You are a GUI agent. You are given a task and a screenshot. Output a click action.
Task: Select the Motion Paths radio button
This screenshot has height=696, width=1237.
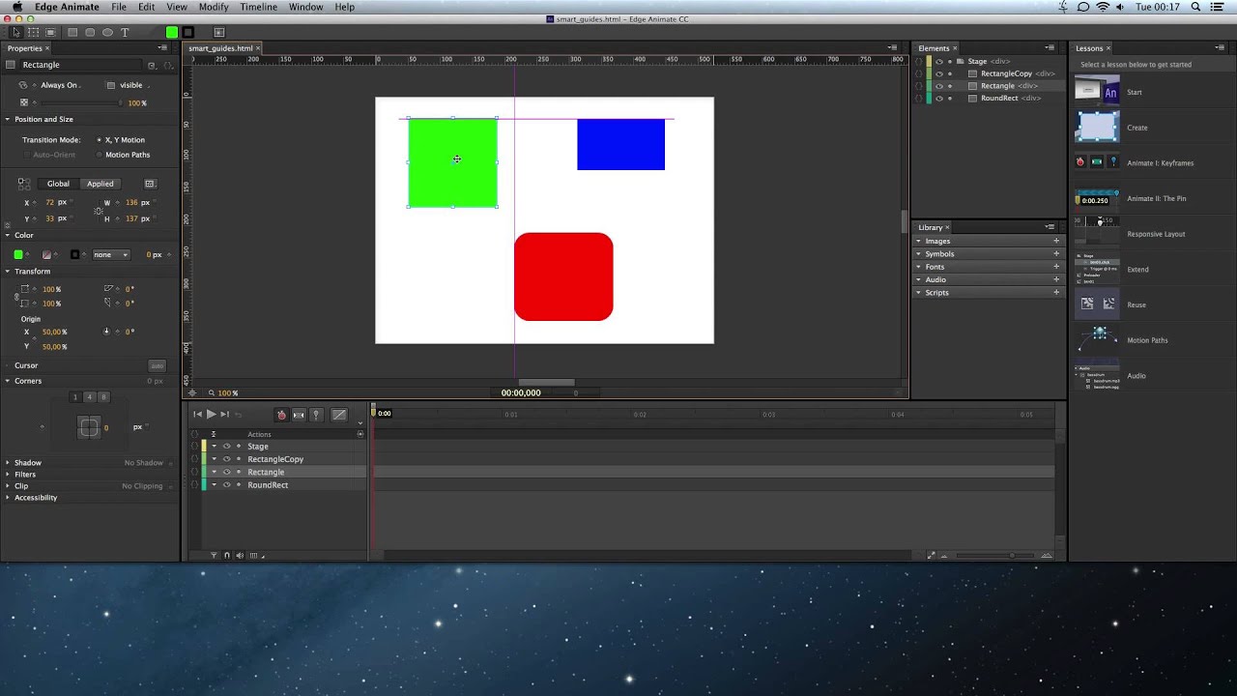(100, 155)
